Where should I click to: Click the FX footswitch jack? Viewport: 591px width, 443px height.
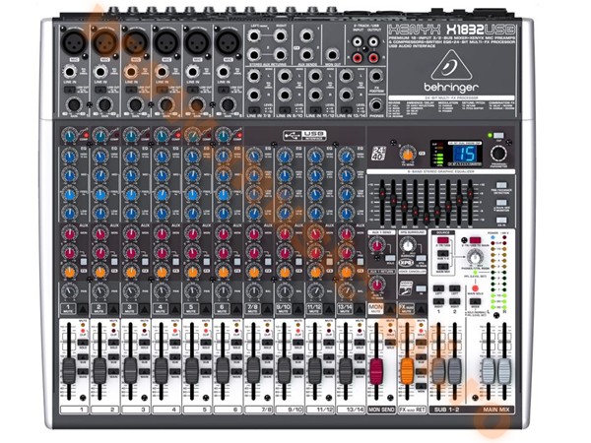click(376, 76)
